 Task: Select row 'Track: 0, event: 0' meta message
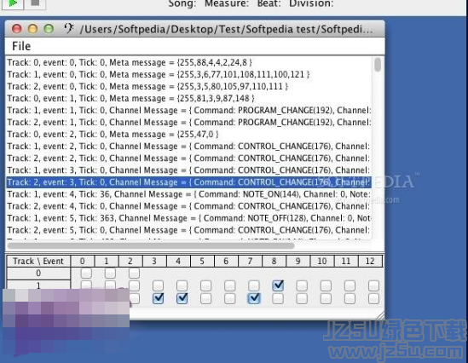point(189,62)
